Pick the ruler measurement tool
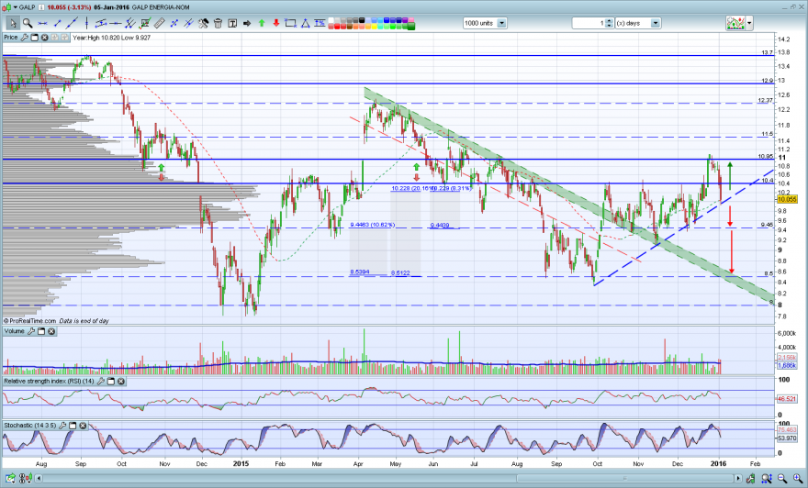The height and width of the screenshot is (488, 808). tap(159, 23)
